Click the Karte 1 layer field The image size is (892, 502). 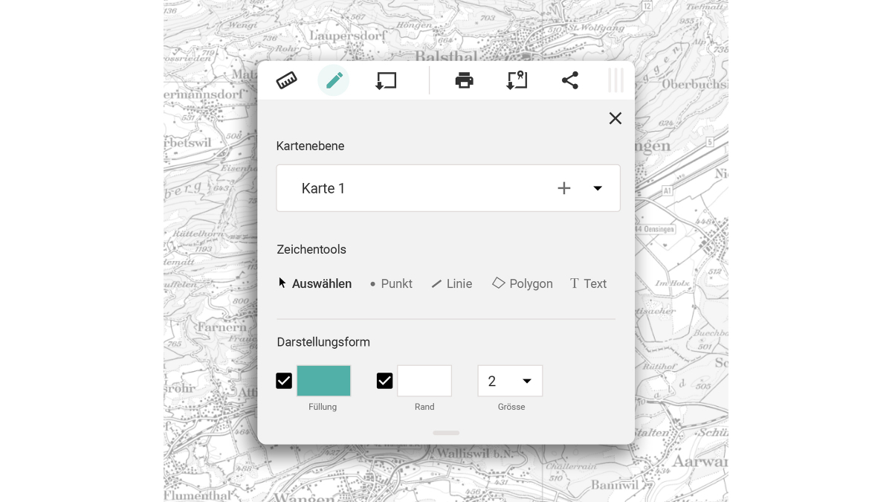pos(448,188)
